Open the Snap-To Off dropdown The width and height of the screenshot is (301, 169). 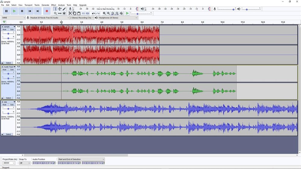[25, 163]
